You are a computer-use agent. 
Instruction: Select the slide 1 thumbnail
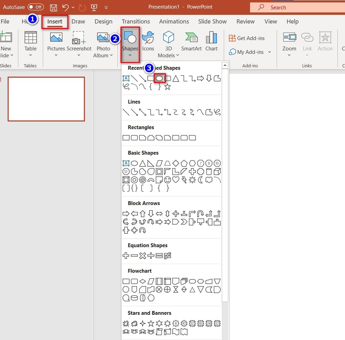(x=46, y=99)
